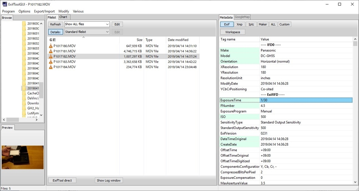Click the ExifToolGUI title bar app icon
Image resolution: width=359 pixels, height=191 pixels.
pyautogui.click(x=4, y=4)
